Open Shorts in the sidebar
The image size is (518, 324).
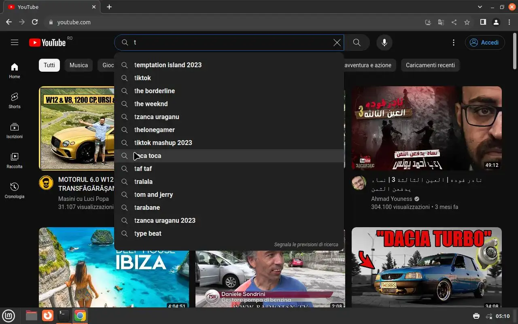click(15, 101)
